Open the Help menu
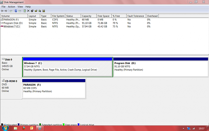The height and width of the screenshot is (131, 209). point(28,7)
